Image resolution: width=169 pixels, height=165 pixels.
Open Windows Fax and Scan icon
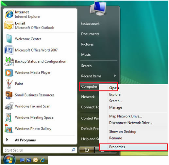point(9,106)
